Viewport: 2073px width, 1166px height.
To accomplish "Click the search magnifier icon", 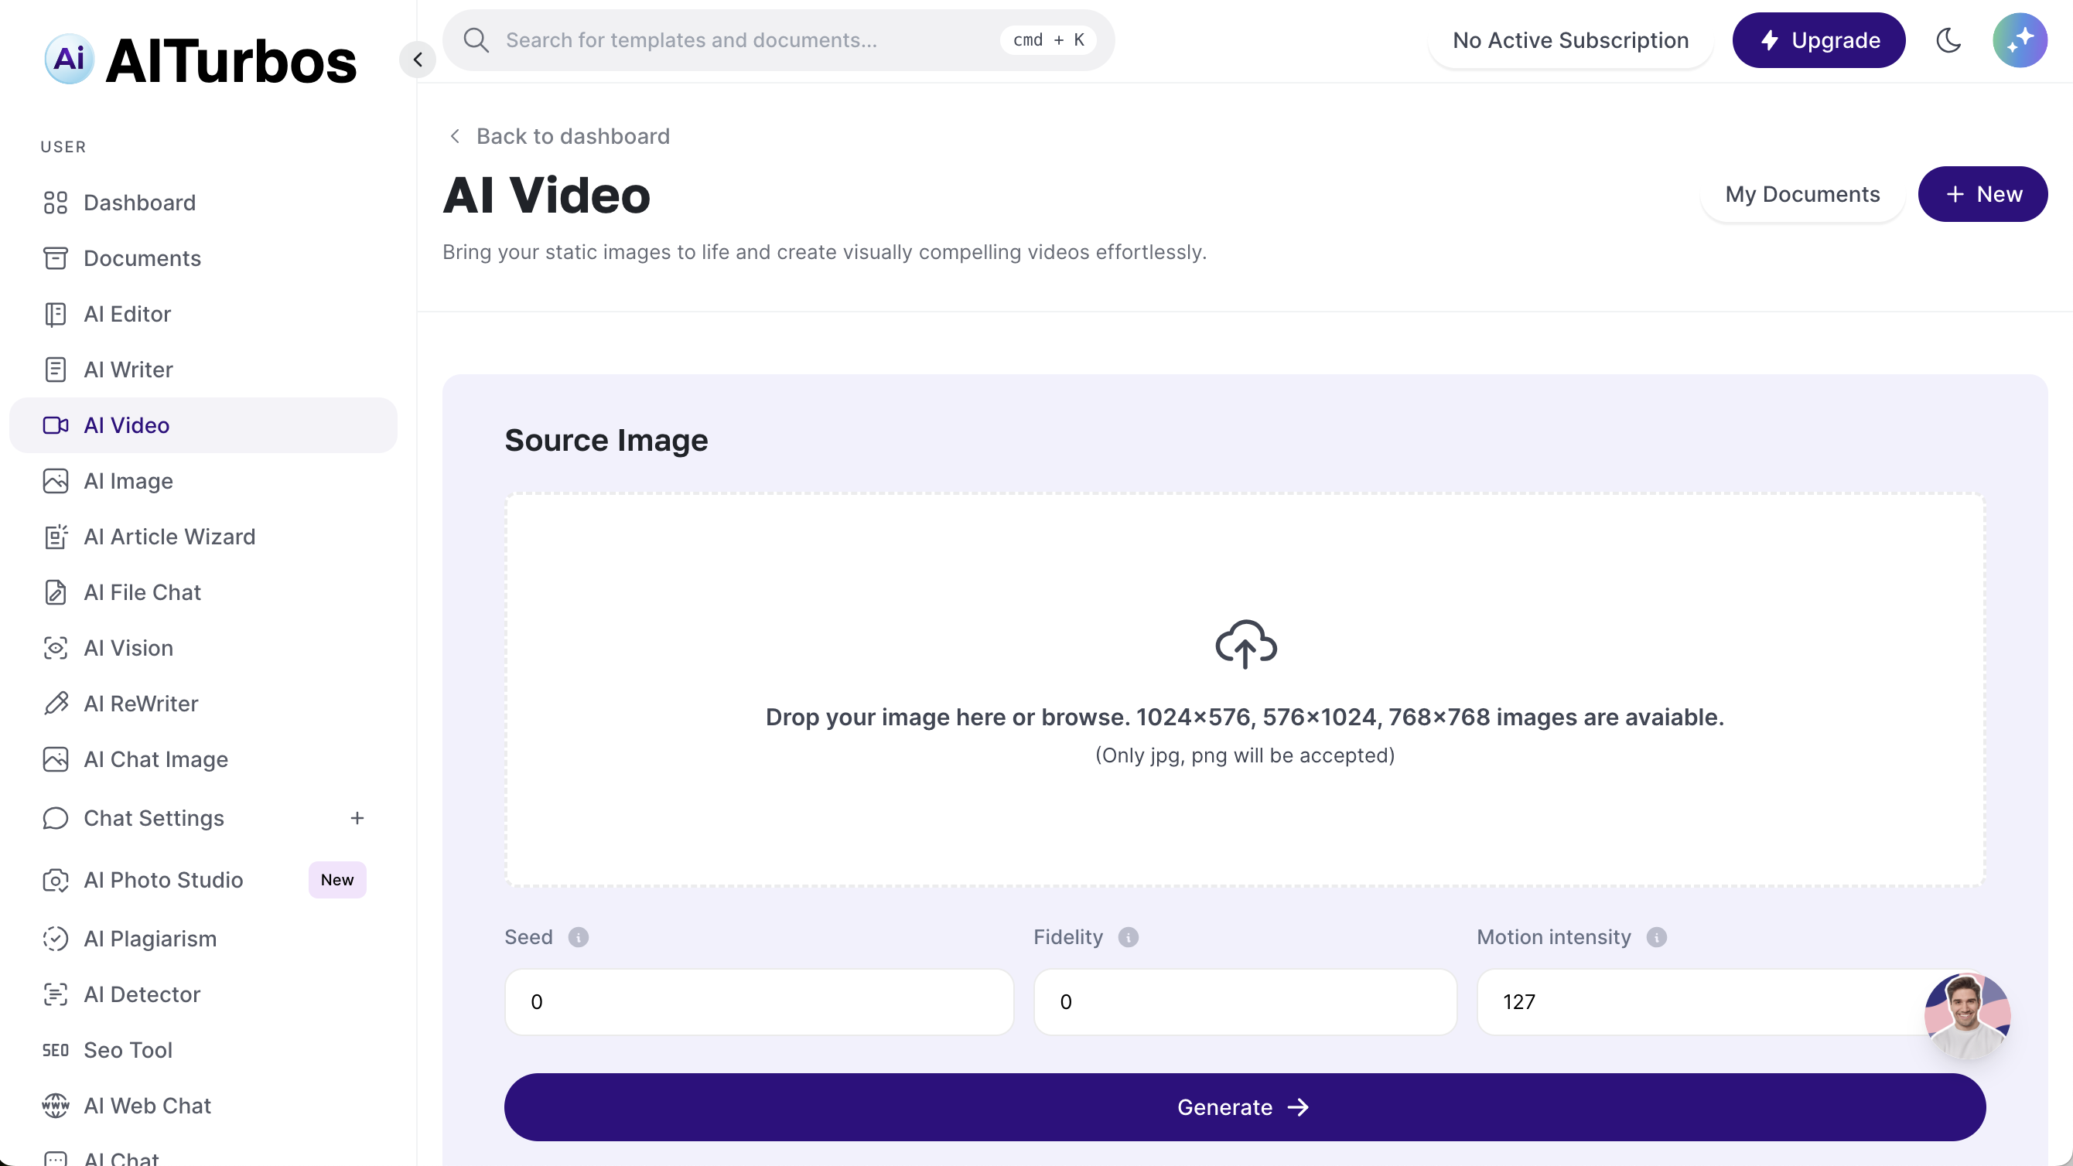I will click(x=476, y=40).
